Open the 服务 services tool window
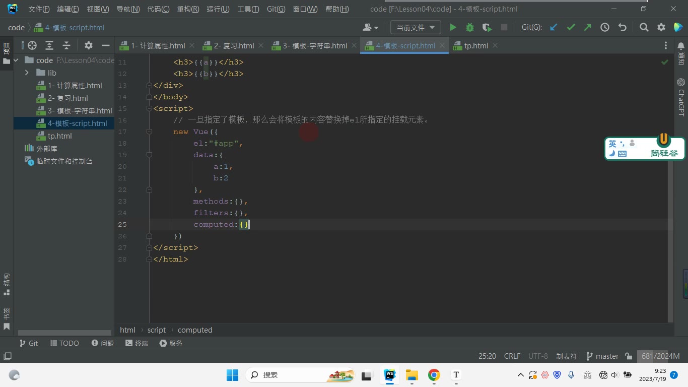 pos(171,343)
